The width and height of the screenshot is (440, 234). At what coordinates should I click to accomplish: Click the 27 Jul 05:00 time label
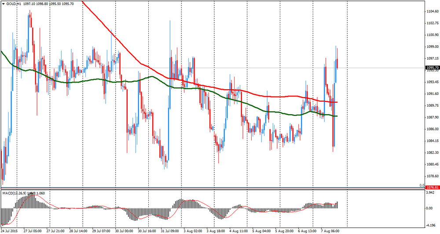33,231
